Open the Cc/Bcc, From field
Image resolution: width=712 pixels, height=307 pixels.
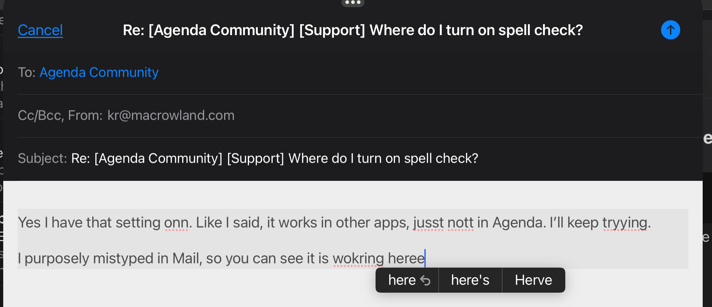tap(360, 116)
